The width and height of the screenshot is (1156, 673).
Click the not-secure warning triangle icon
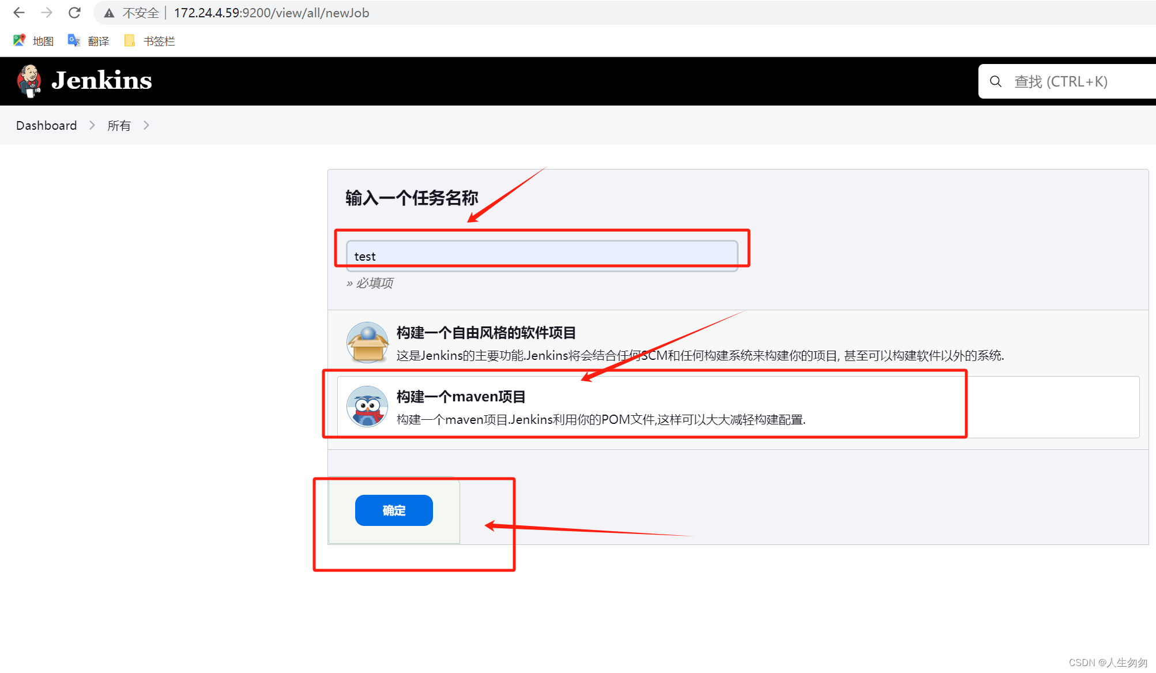[109, 13]
